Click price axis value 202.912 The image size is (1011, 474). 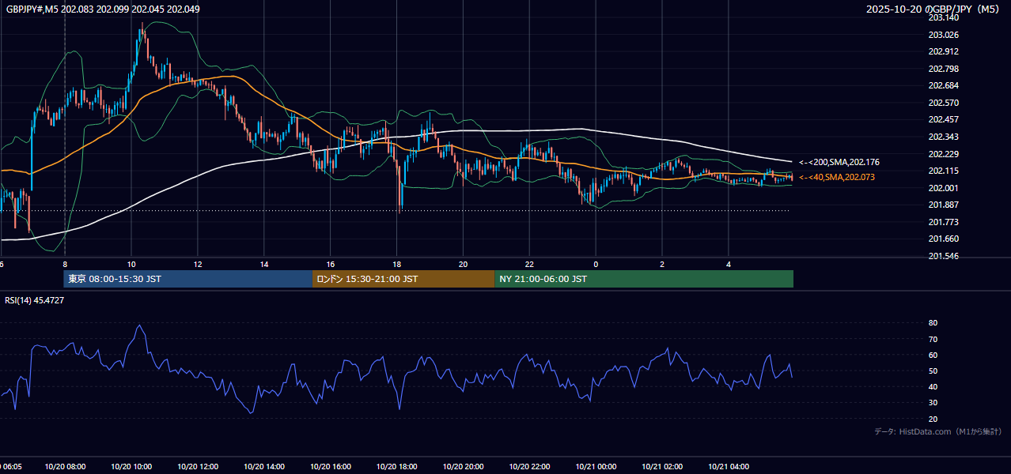(943, 51)
